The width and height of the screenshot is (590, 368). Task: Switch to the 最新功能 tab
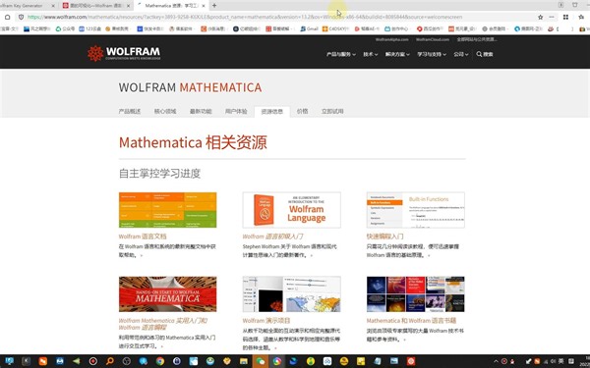(x=201, y=111)
